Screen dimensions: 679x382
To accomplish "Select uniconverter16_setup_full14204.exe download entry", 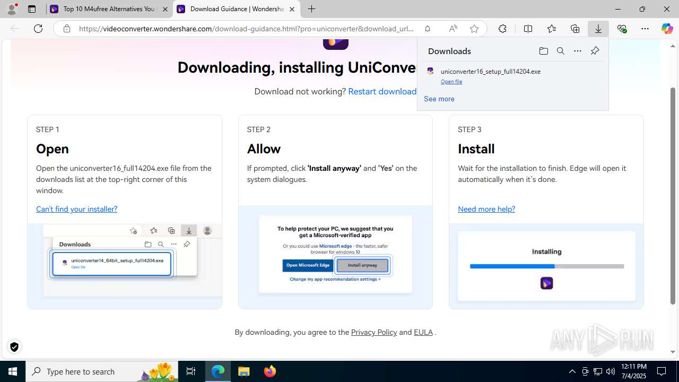I will pyautogui.click(x=512, y=76).
